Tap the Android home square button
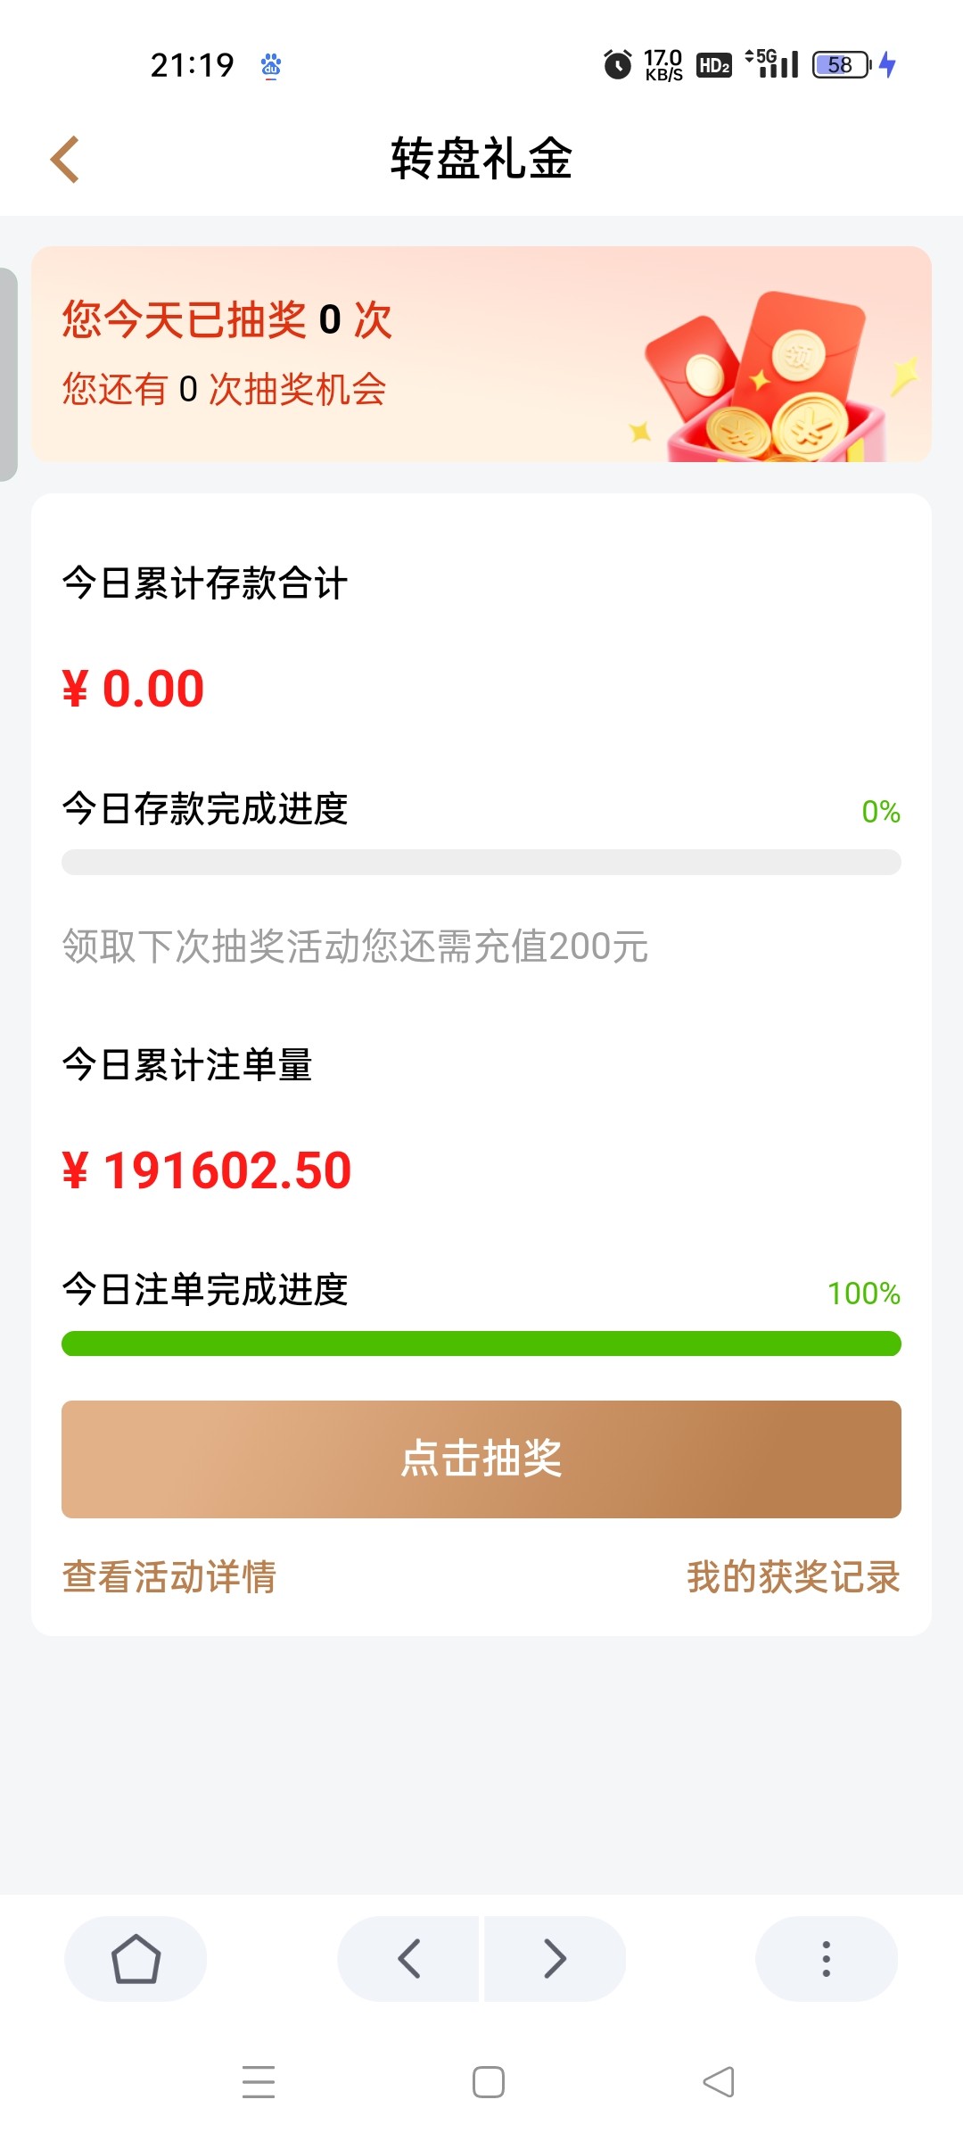The image size is (963, 2141). click(x=488, y=2081)
